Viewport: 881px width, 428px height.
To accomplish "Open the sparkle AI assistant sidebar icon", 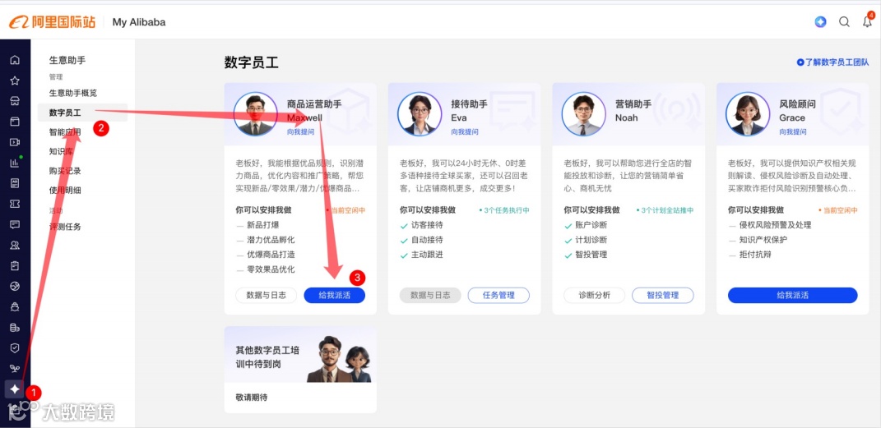I will 15,389.
